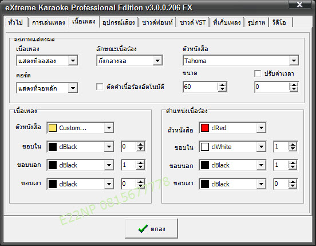Enable ตัดคำเนื้อร้องอัตโนมัติ checkbox
316x246 pixels.
pos(100,87)
